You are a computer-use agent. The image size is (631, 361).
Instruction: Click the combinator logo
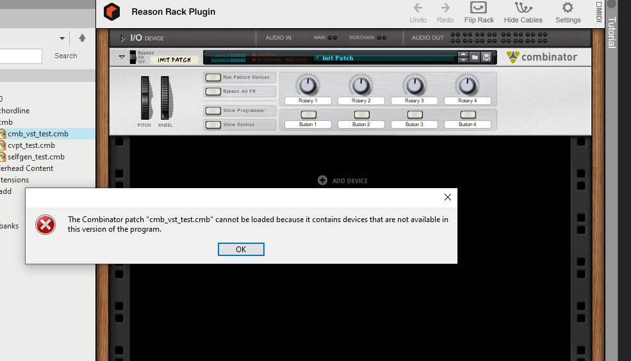[x=542, y=57]
